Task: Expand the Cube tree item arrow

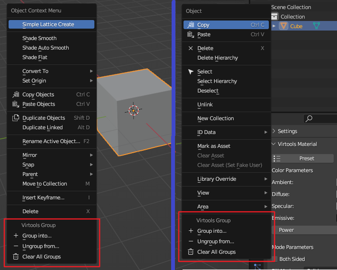Action: [274, 26]
